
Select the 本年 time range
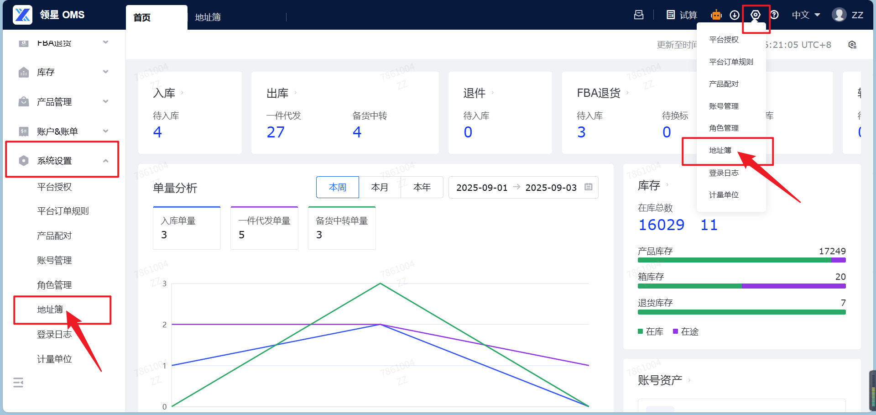tap(422, 187)
